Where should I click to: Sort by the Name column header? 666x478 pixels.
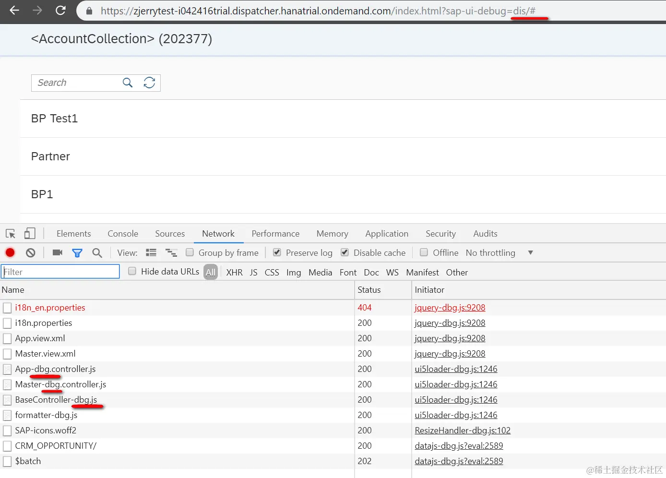pyautogui.click(x=177, y=290)
